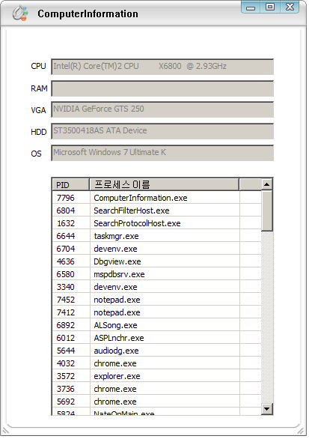
Task: Select devenv.exe with PID 3340
Action: tap(156, 287)
